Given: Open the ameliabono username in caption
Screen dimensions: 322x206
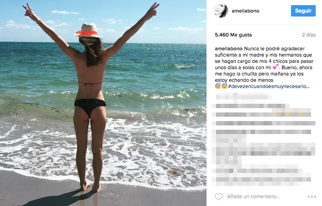Looking at the screenshot, I should click(x=229, y=49).
